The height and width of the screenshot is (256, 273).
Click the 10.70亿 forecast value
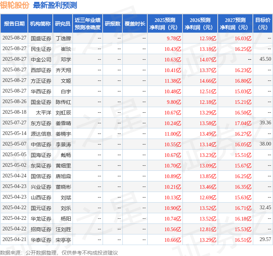173,166
